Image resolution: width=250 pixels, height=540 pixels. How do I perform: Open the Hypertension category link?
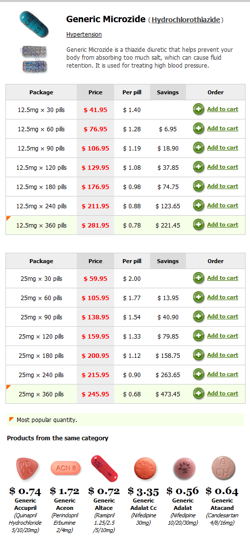pyautogui.click(x=84, y=35)
